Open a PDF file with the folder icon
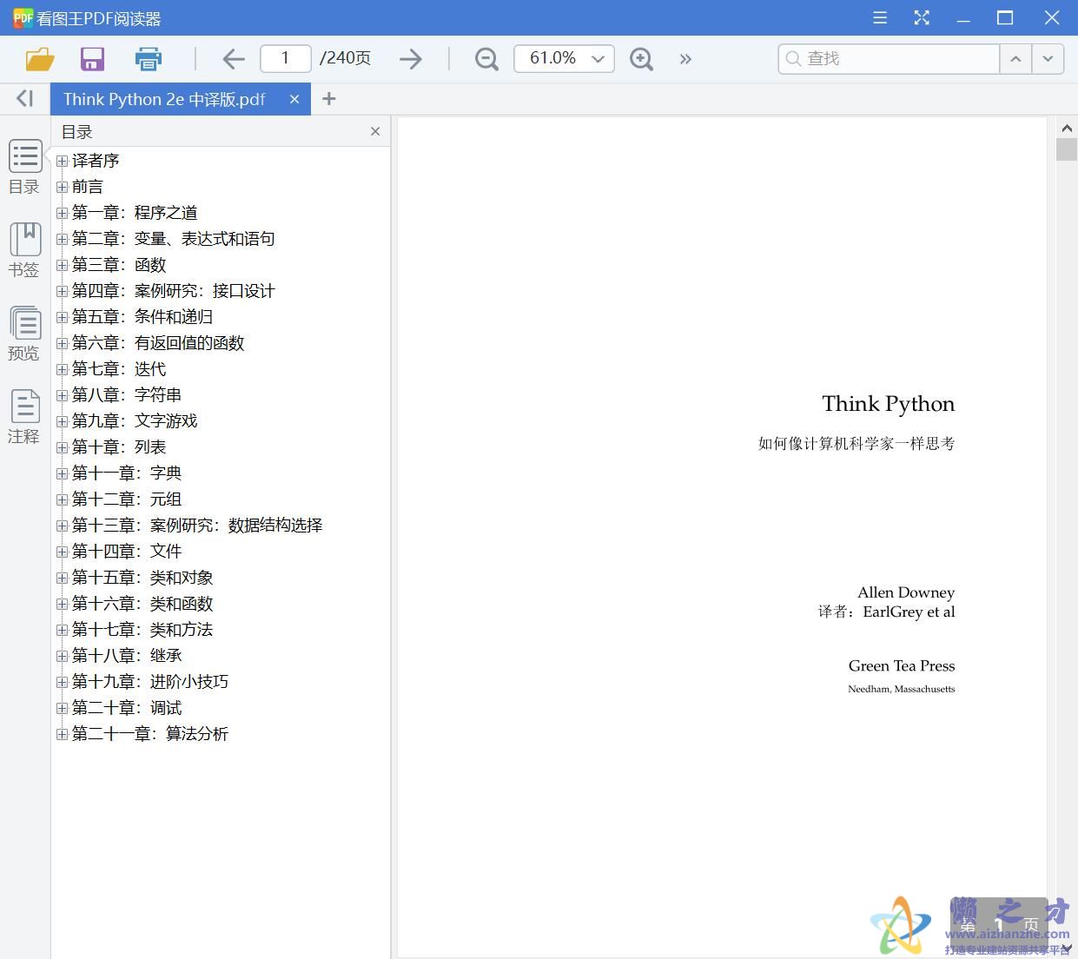The height and width of the screenshot is (959, 1078). coord(39,58)
